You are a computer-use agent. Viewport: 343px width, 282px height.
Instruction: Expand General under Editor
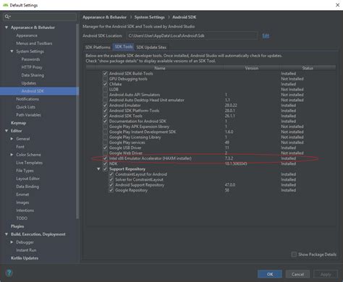coord(12,139)
